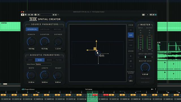Click the preset name field in plugin header
This screenshot has height=102, width=181.
[x=46, y=15]
